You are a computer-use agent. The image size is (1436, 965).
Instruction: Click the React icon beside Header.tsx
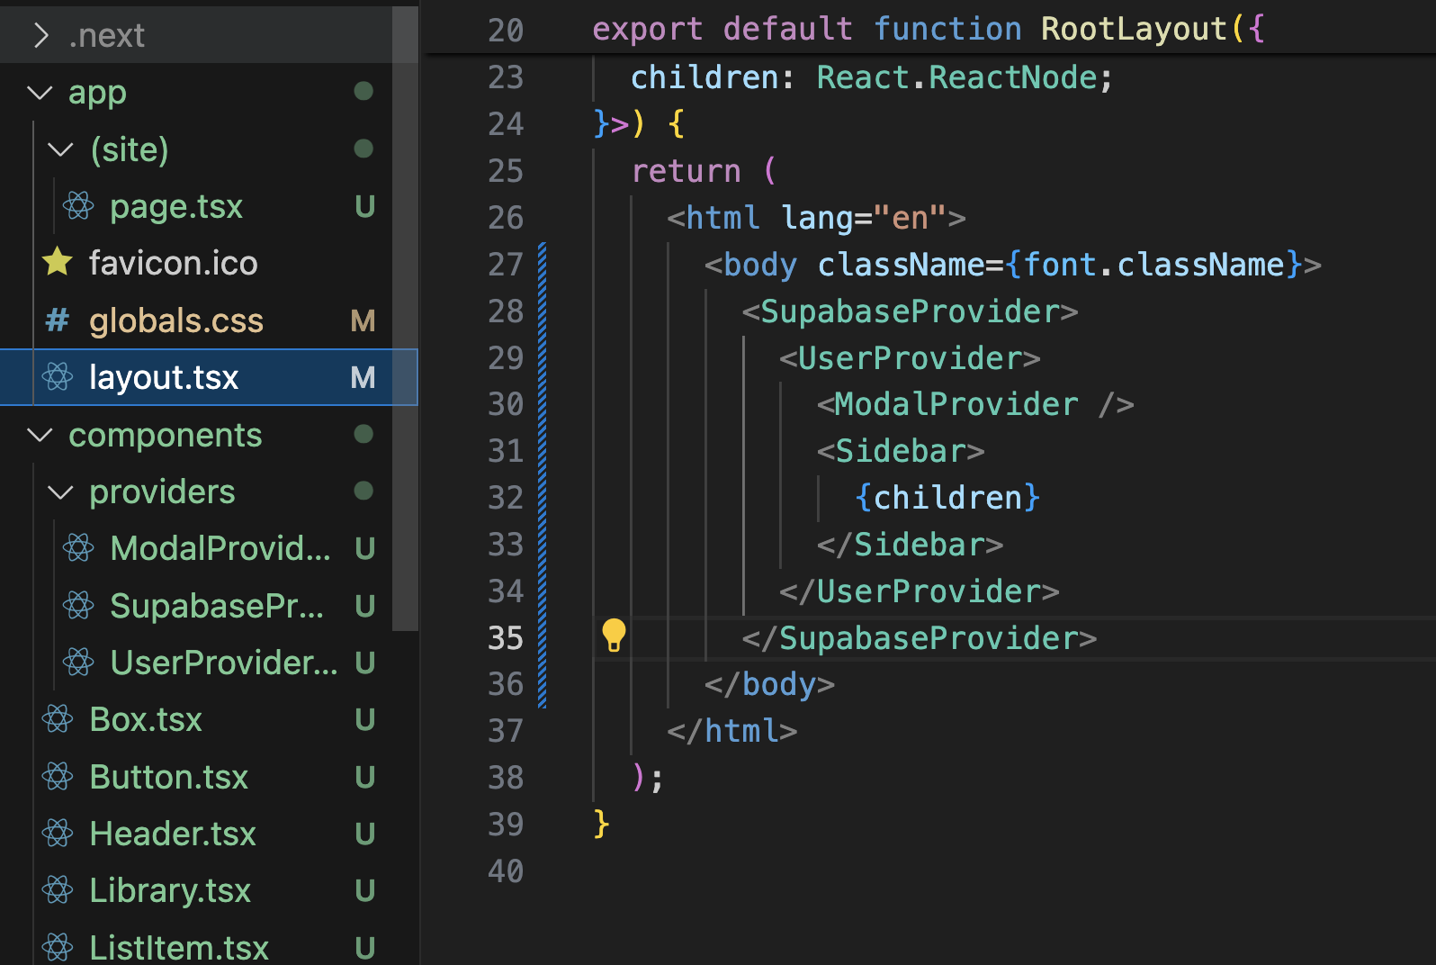tap(58, 834)
